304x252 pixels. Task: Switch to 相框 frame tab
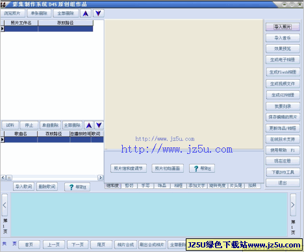179,186
